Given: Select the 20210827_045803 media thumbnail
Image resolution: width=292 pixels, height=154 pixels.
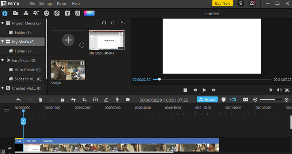Looking at the screenshot, I should tap(107, 40).
